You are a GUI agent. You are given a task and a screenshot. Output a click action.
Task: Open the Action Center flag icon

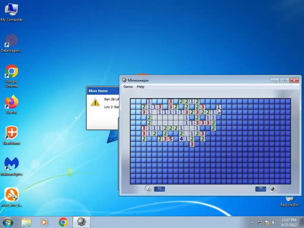tap(267, 222)
